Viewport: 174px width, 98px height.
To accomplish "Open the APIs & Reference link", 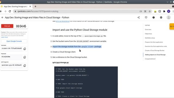I will point(63,21).
